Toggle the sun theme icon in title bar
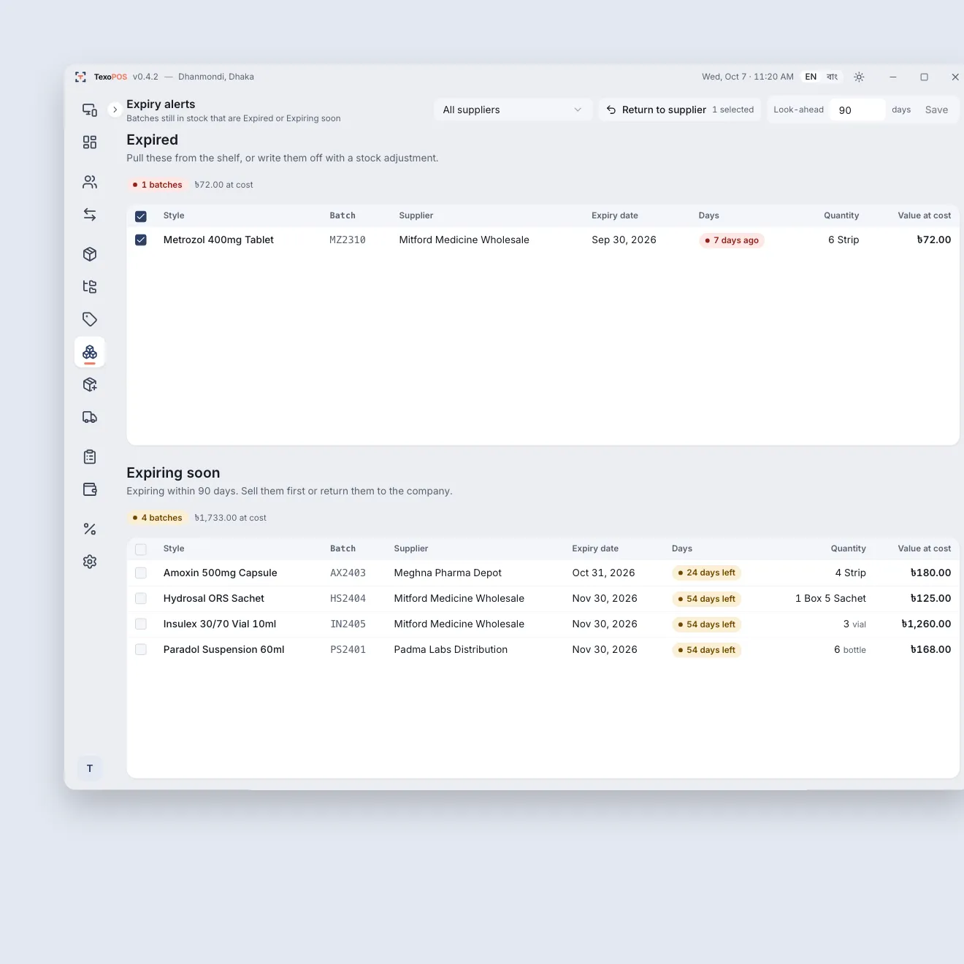 (859, 77)
